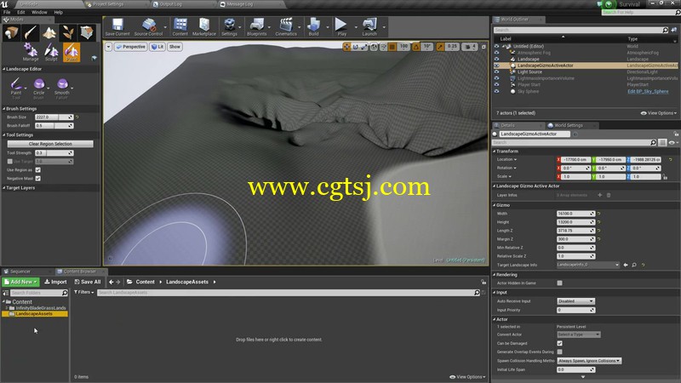Click Add New in Content Browser
The width and height of the screenshot is (681, 383).
[x=20, y=282]
